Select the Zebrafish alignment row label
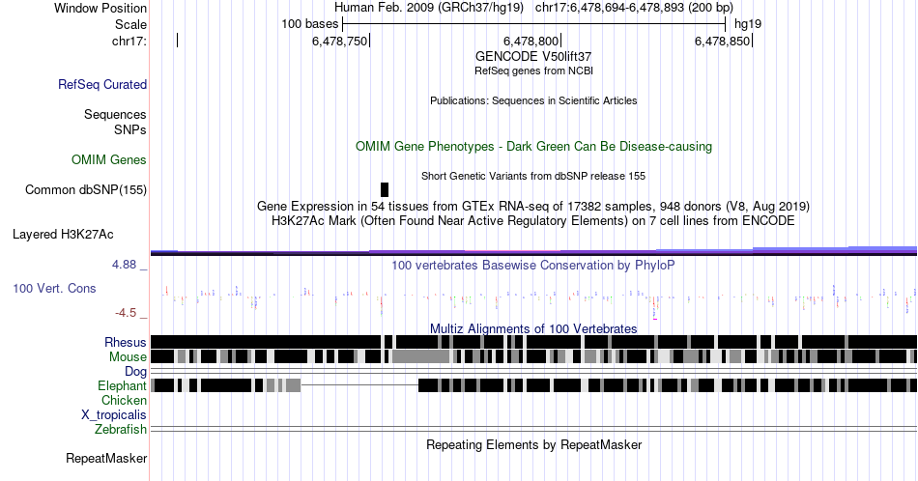Image resolution: width=918 pixels, height=481 pixels. click(x=121, y=430)
